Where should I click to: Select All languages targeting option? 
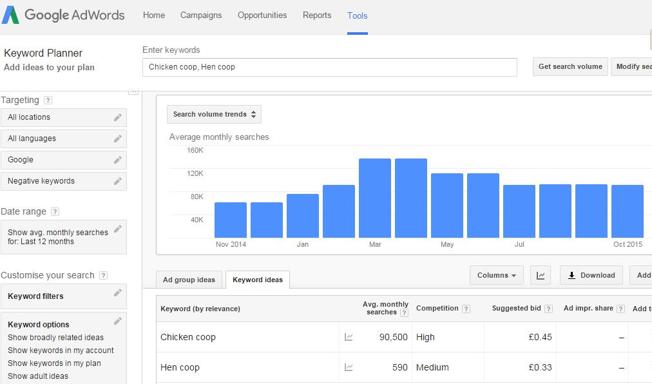pos(64,139)
